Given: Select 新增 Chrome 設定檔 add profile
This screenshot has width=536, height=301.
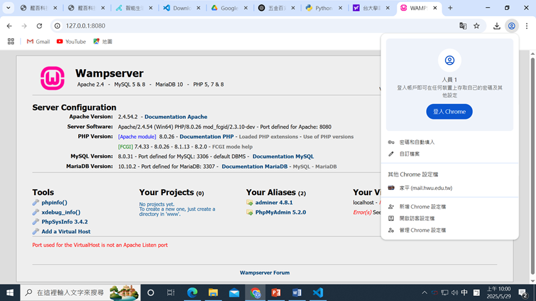Looking at the screenshot, I should click(x=449, y=207).
